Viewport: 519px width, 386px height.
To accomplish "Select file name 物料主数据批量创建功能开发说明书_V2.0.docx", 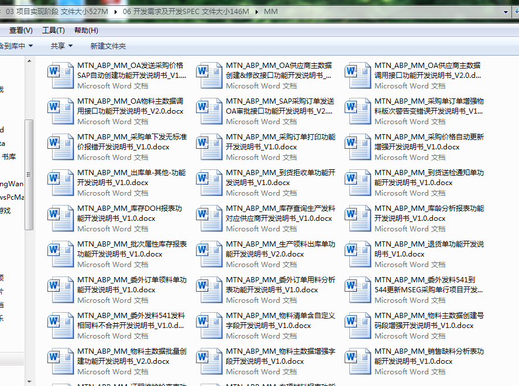I will coord(132,356).
